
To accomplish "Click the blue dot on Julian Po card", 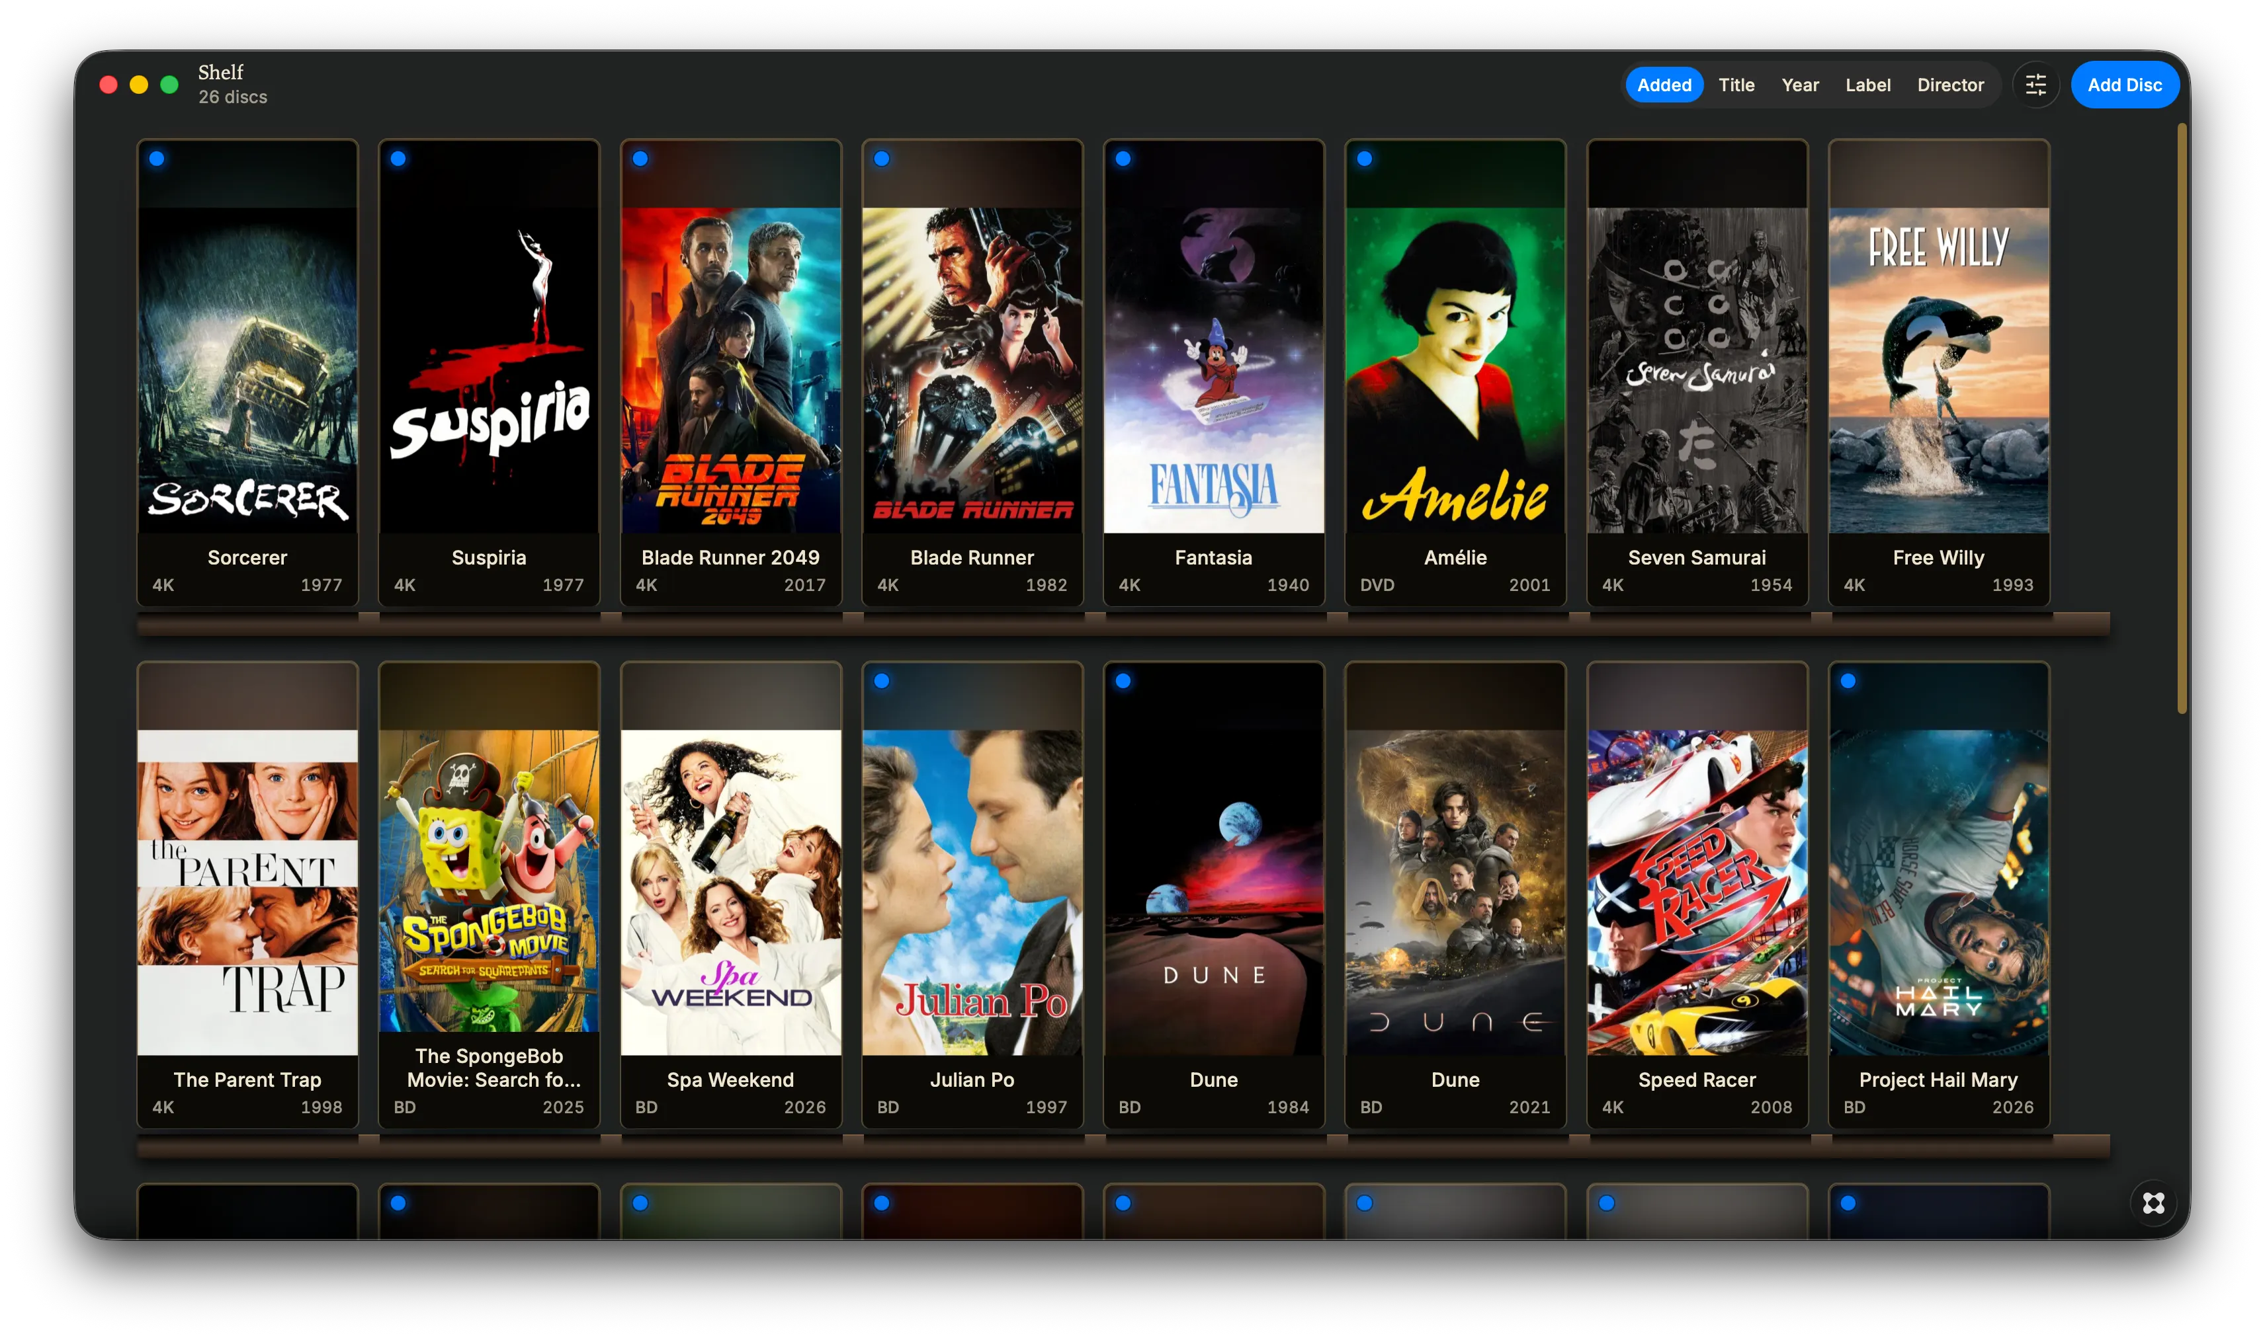I will pyautogui.click(x=881, y=681).
